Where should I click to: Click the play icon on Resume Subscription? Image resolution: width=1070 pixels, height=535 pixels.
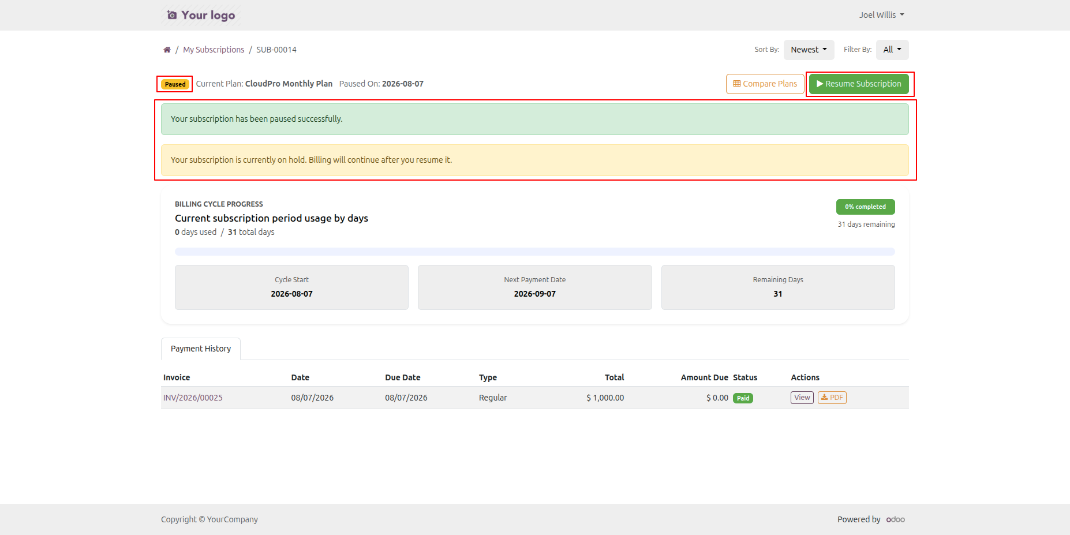pos(820,84)
